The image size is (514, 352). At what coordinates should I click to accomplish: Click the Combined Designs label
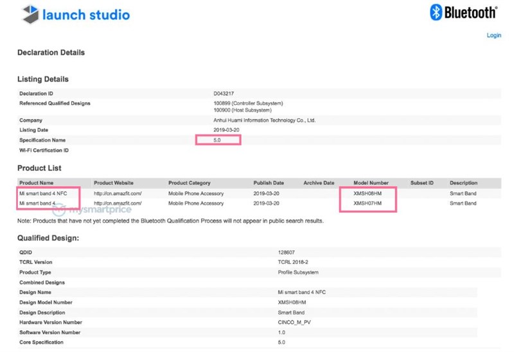click(42, 282)
